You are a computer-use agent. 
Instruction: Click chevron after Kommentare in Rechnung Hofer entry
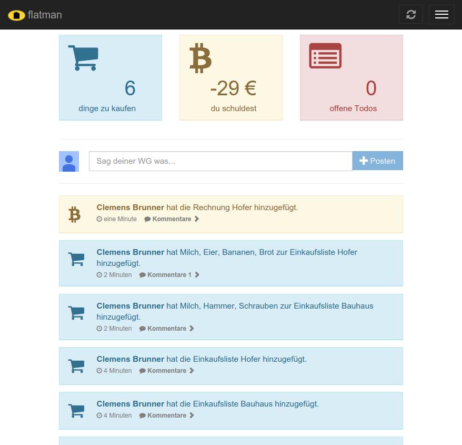click(197, 219)
